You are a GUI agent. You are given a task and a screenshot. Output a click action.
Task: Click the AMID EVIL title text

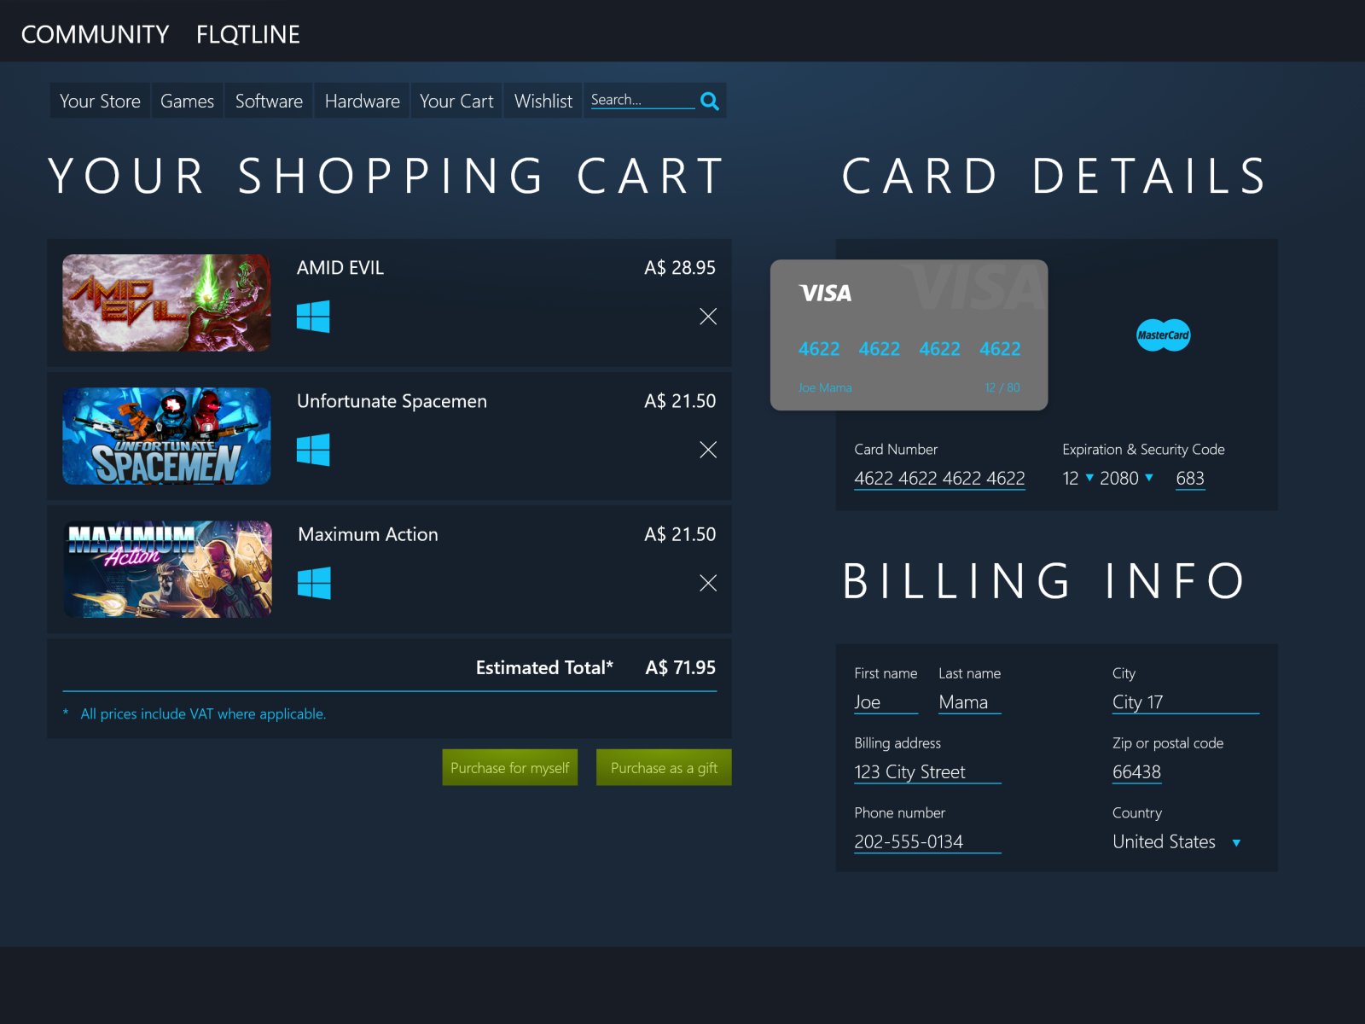pos(340,268)
